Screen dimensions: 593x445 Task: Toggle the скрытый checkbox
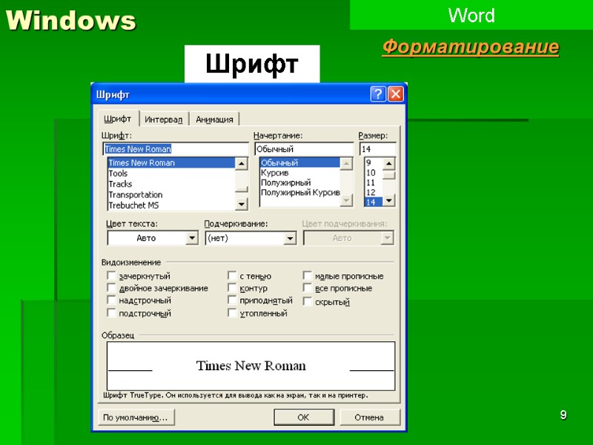307,302
